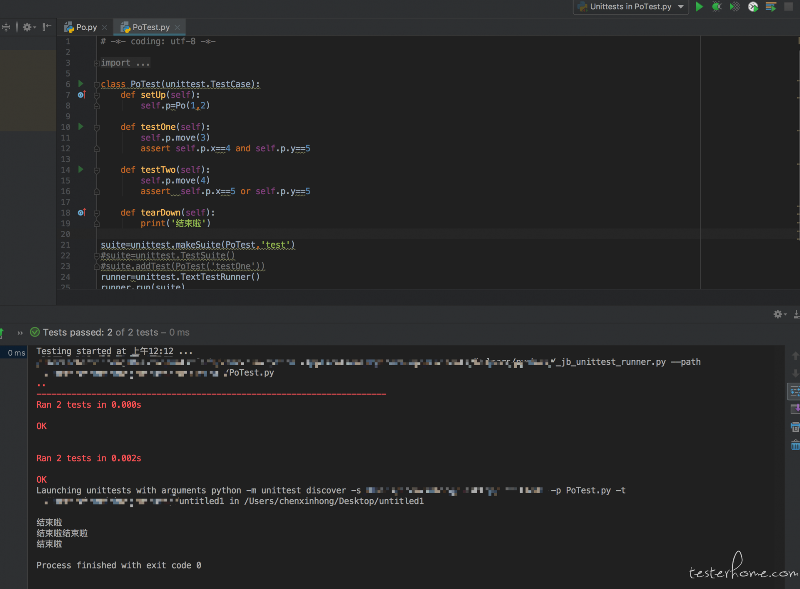Viewport: 800px width, 589px height.
Task: Click 'Tests passed: 2 of 2 tests' status
Action: click(100, 332)
